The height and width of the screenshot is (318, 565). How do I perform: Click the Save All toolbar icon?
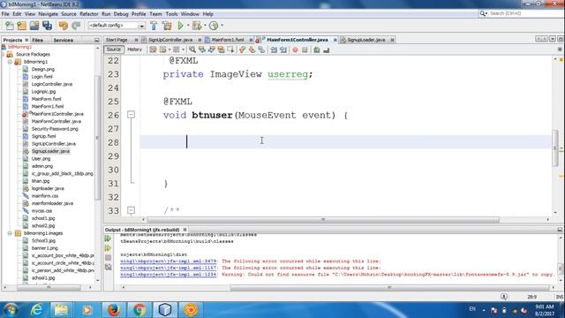[47, 26]
